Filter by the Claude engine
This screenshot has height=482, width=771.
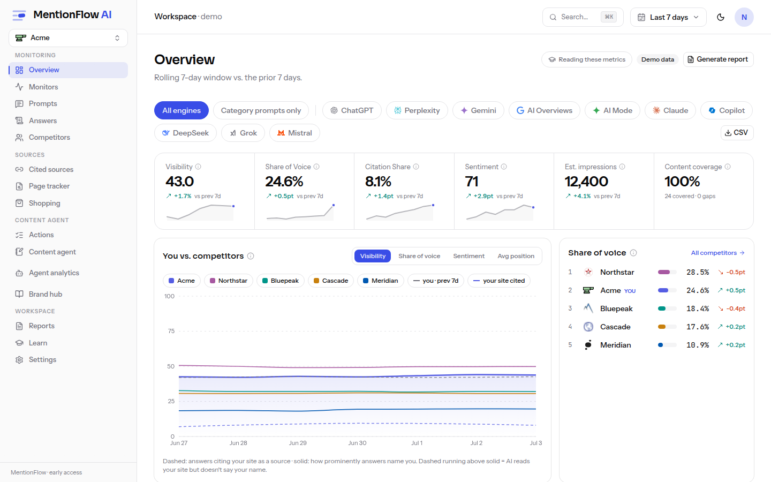[670, 110]
